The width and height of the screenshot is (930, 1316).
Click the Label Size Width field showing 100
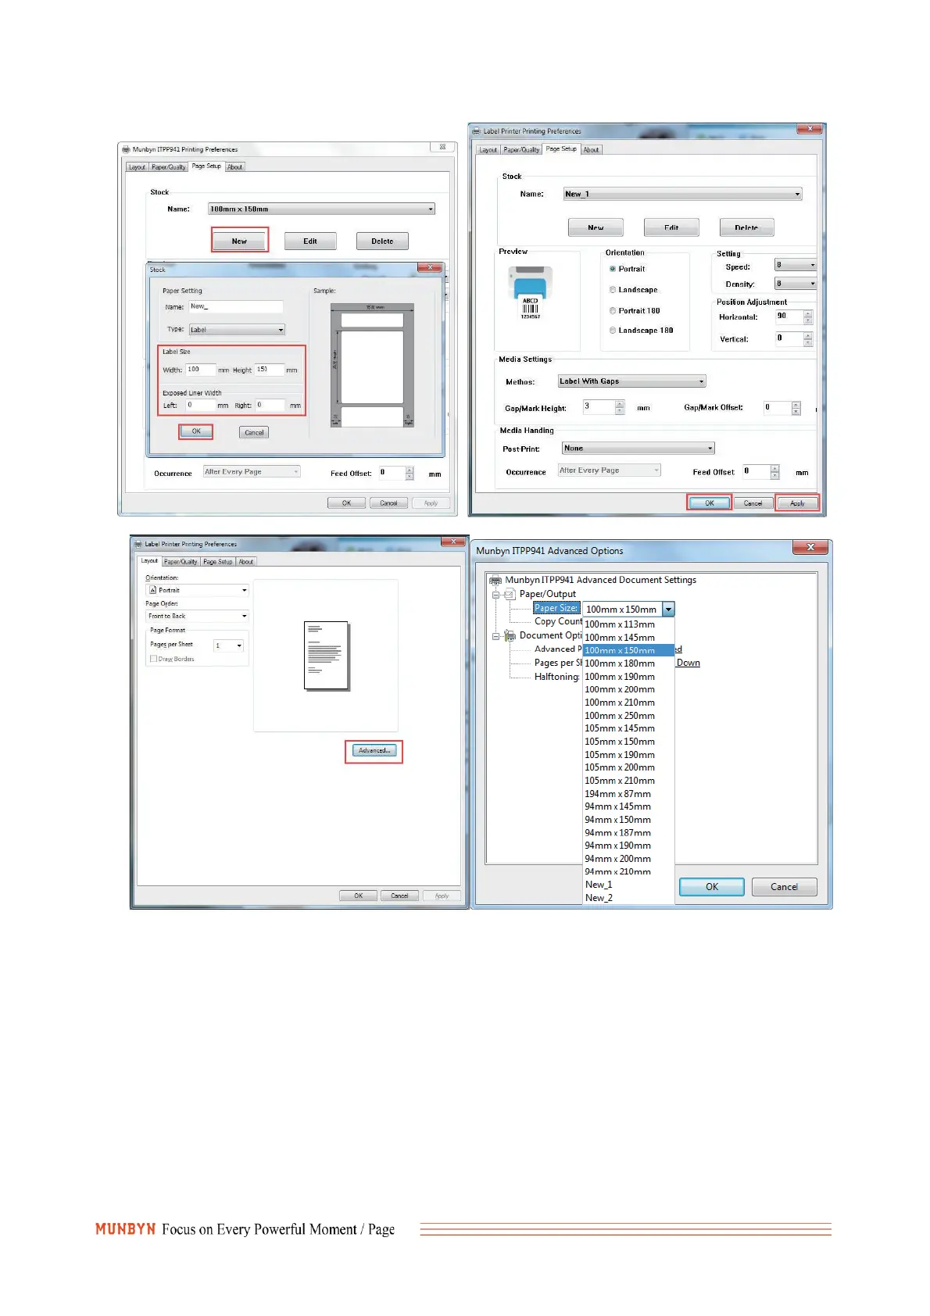[x=200, y=370]
